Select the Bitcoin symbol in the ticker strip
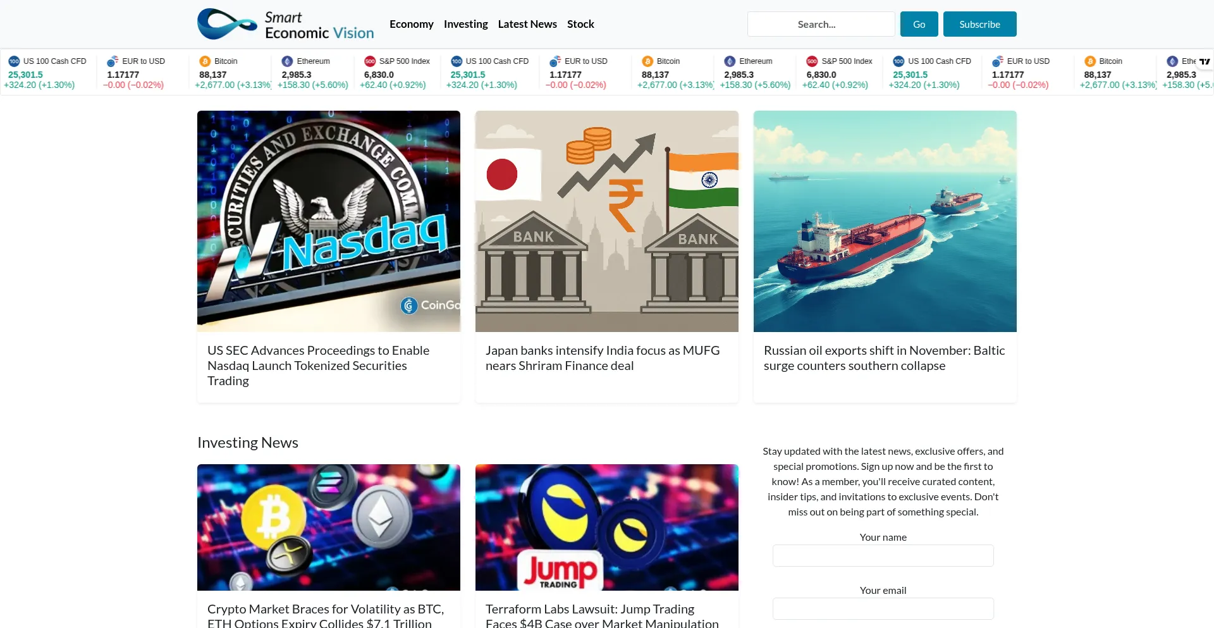Screen dimensions: 1214x628 click(x=205, y=61)
